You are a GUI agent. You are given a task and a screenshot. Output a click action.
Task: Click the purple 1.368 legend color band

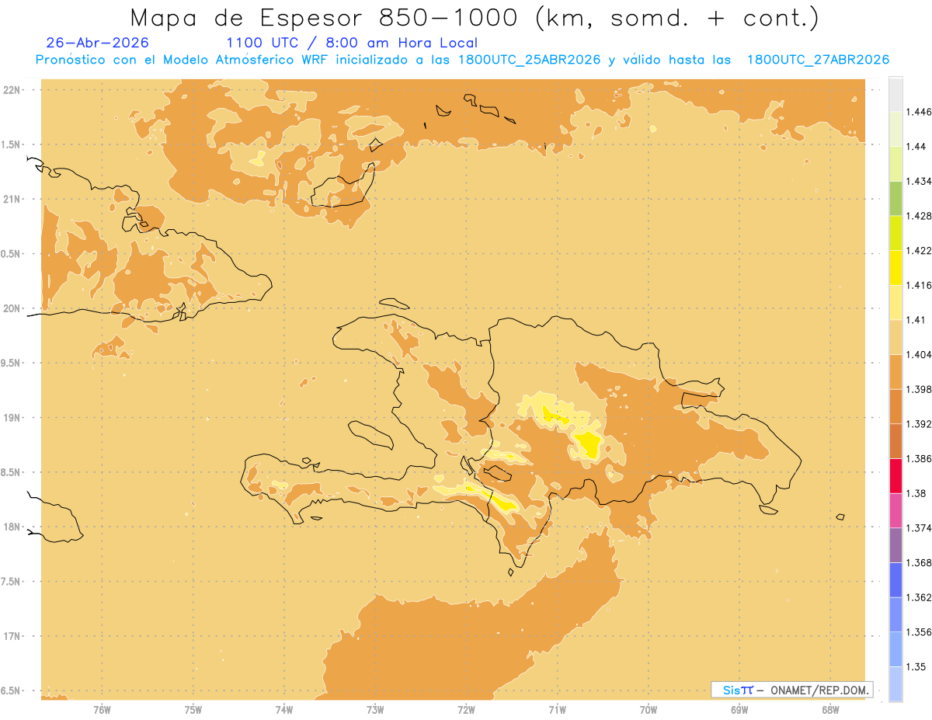coord(895,545)
